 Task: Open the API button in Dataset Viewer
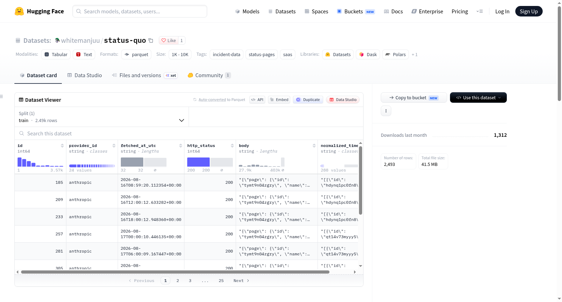pos(257,100)
